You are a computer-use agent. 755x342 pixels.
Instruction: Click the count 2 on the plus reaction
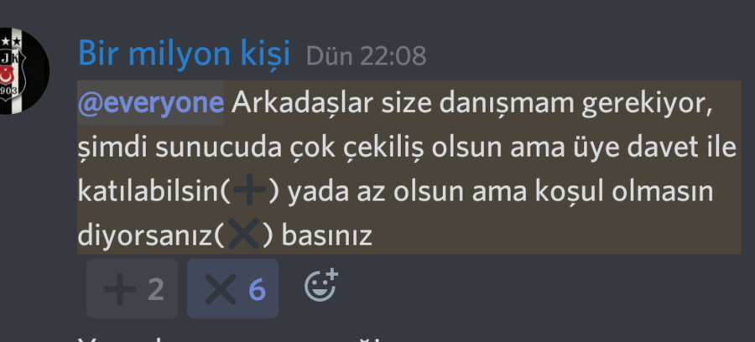[155, 289]
